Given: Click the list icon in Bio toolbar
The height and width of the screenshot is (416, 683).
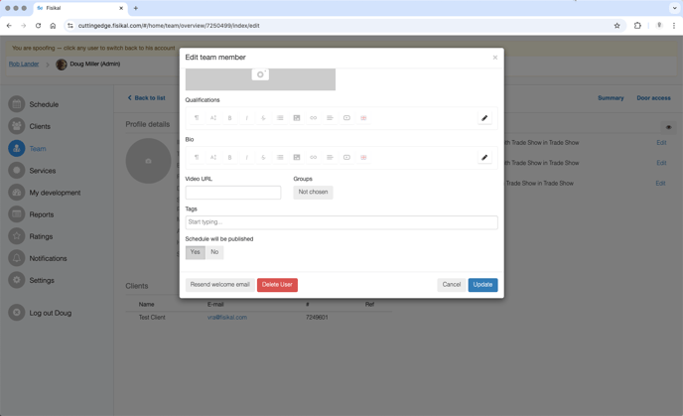Looking at the screenshot, I should pyautogui.click(x=280, y=157).
